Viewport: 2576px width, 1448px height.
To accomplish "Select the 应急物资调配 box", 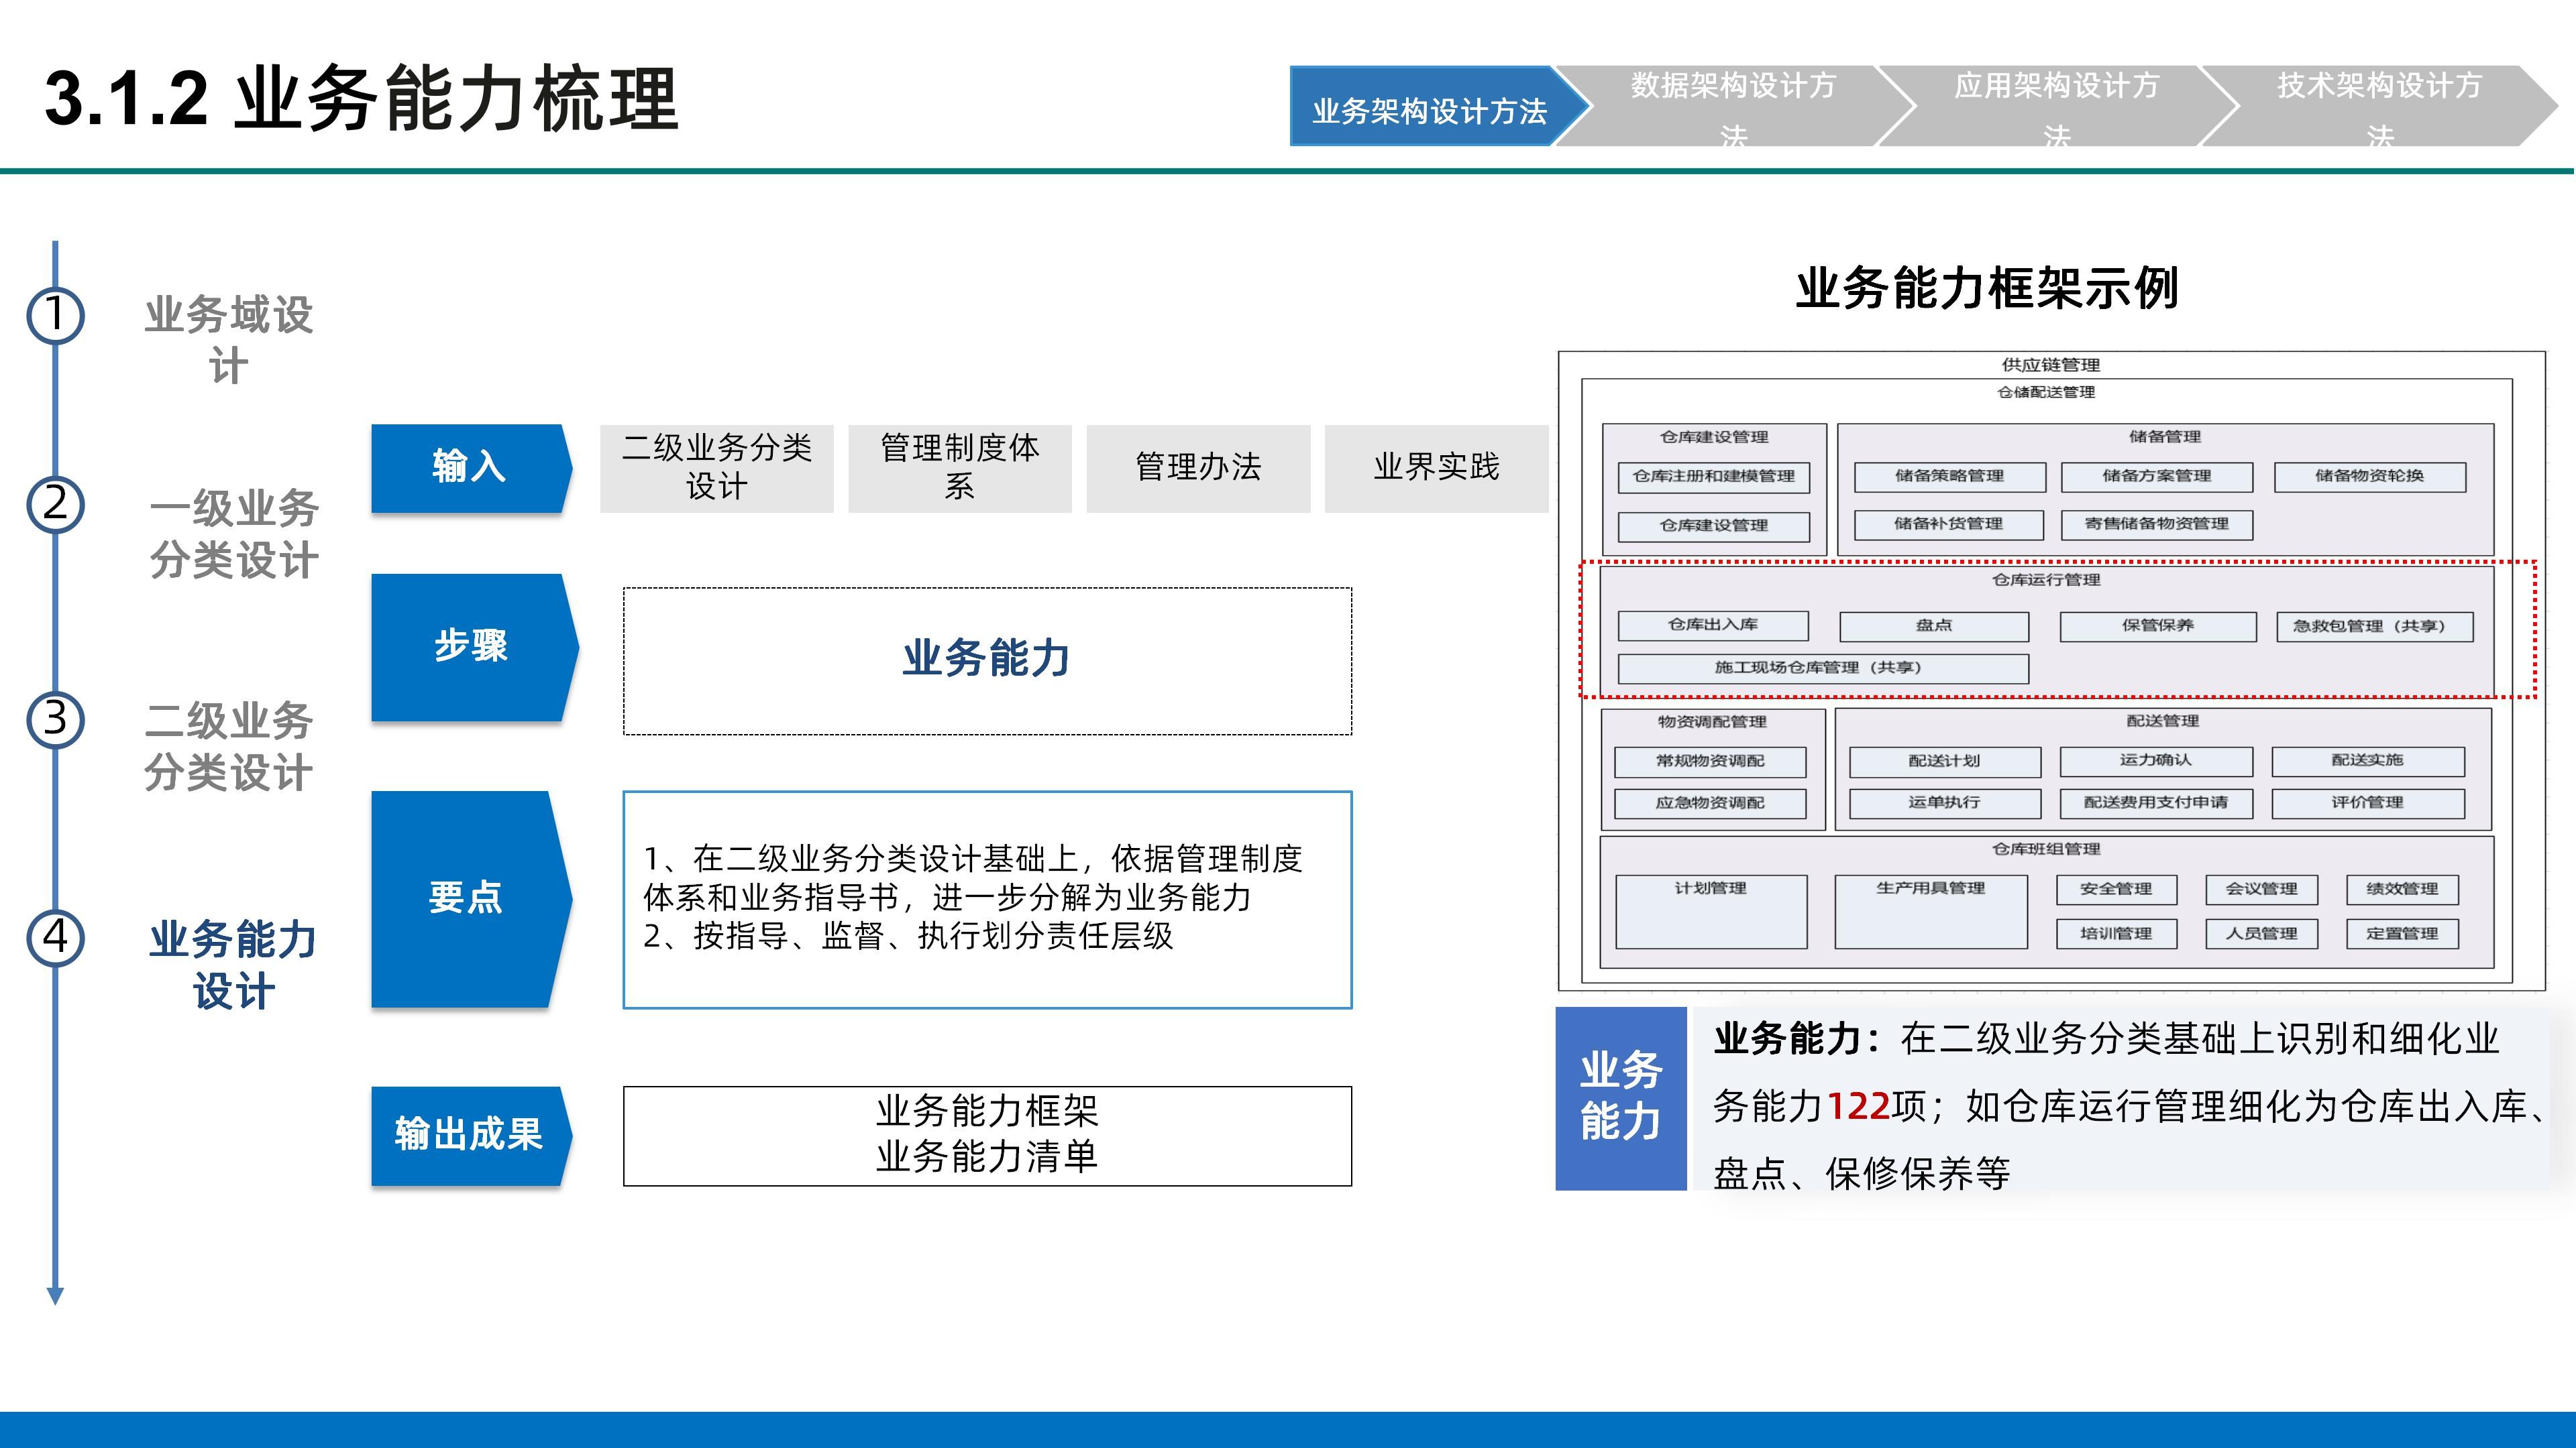I will tap(1710, 804).
